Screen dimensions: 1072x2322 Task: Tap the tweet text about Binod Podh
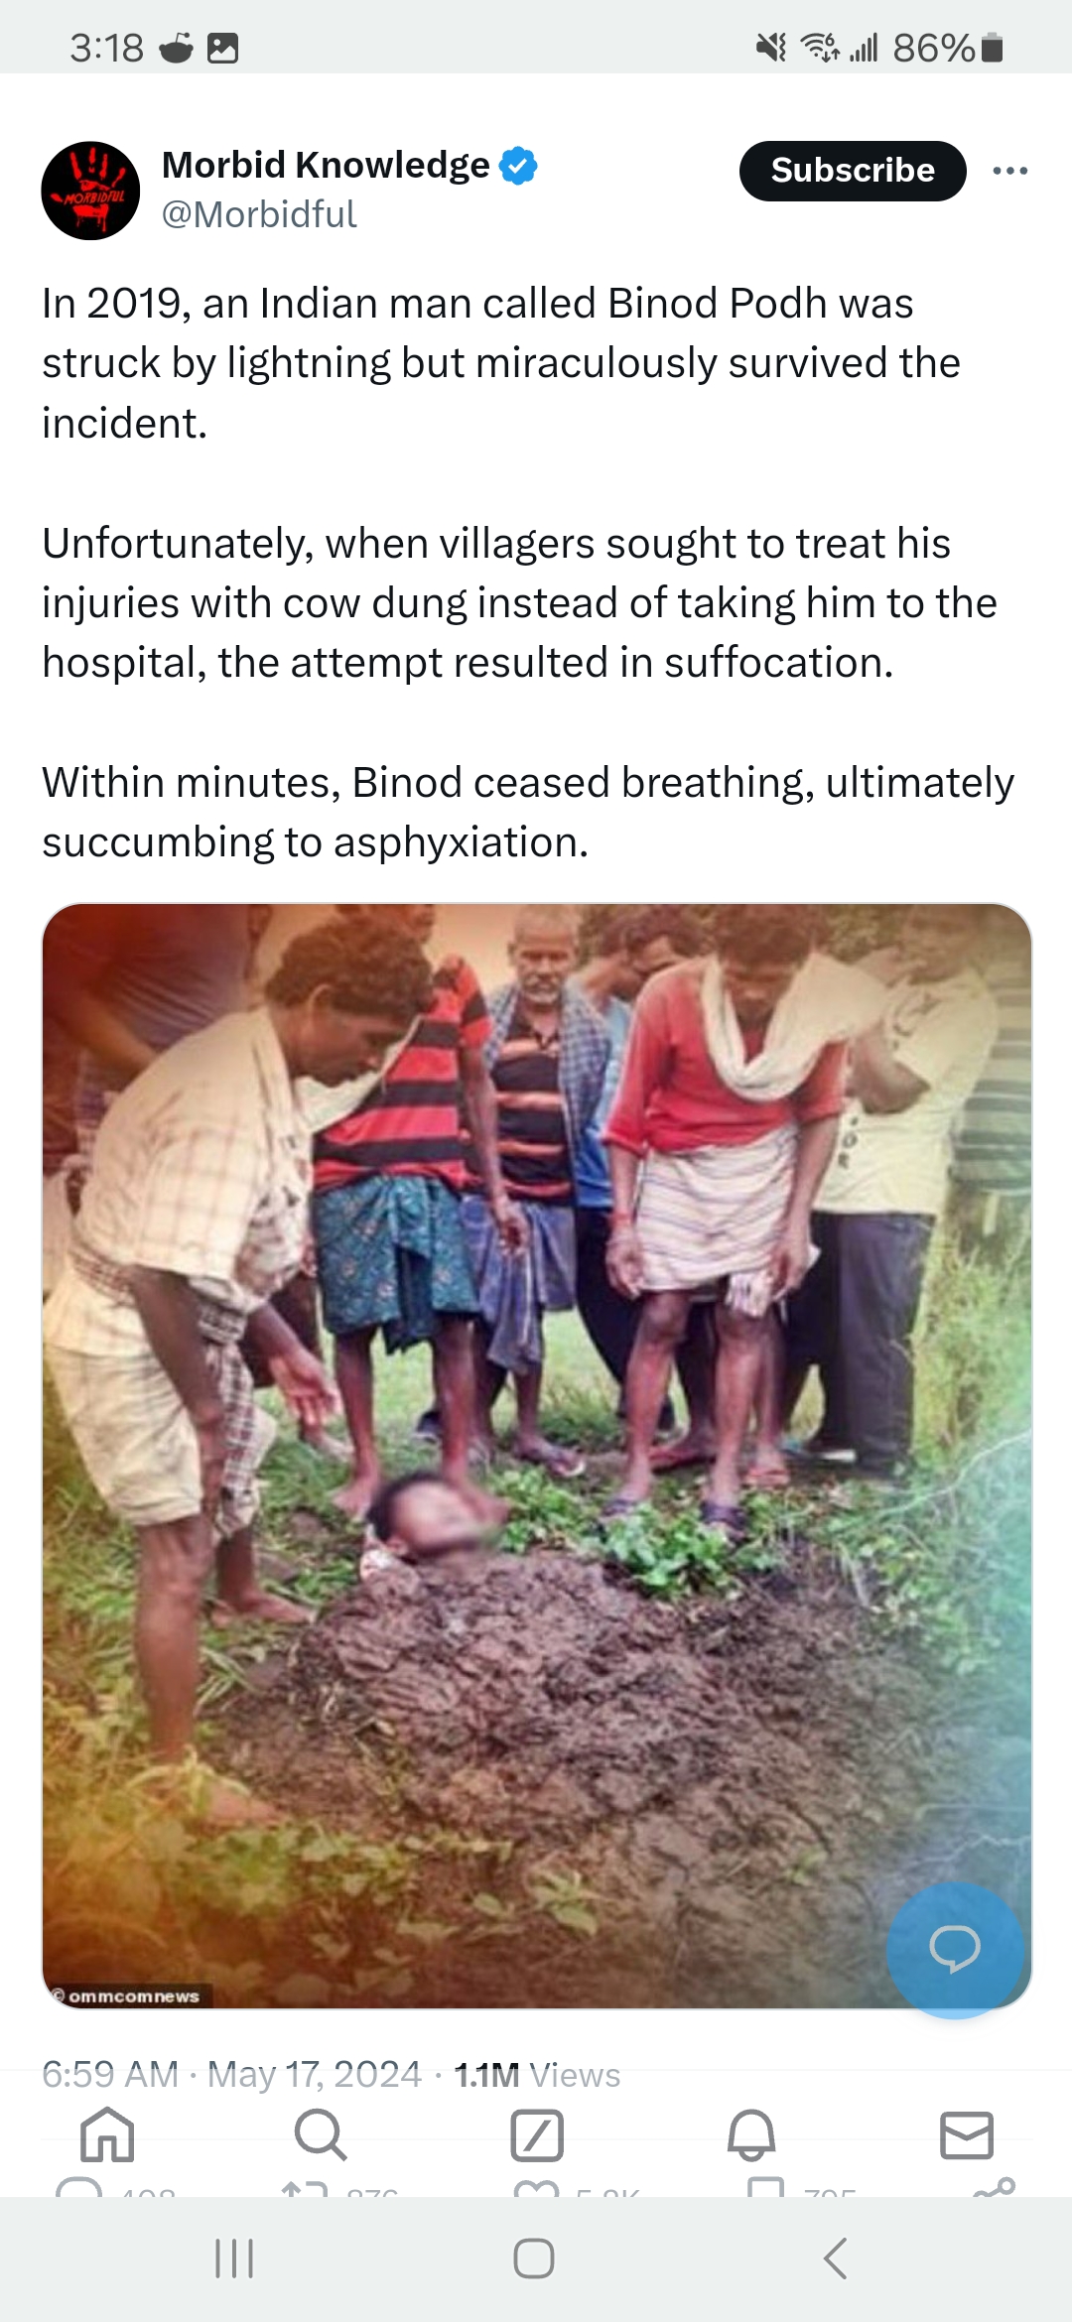pyautogui.click(x=528, y=573)
